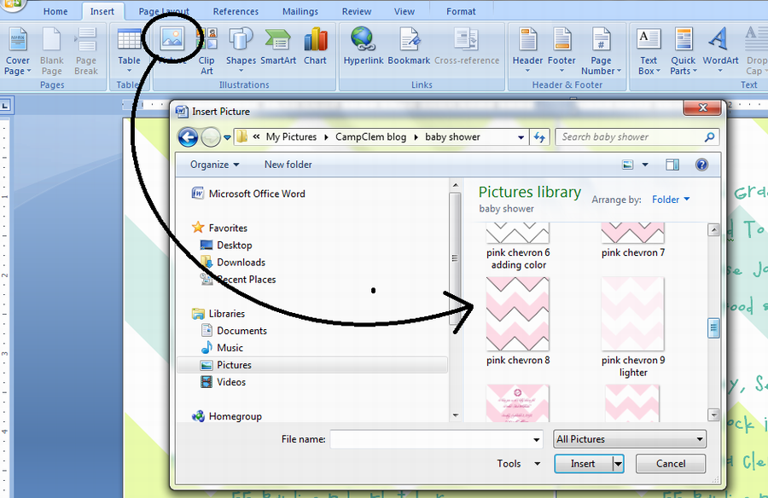Expand the Organize dropdown menu

[214, 165]
